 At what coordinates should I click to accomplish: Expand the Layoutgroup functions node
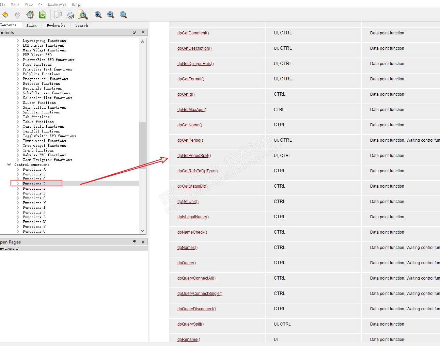[18, 41]
